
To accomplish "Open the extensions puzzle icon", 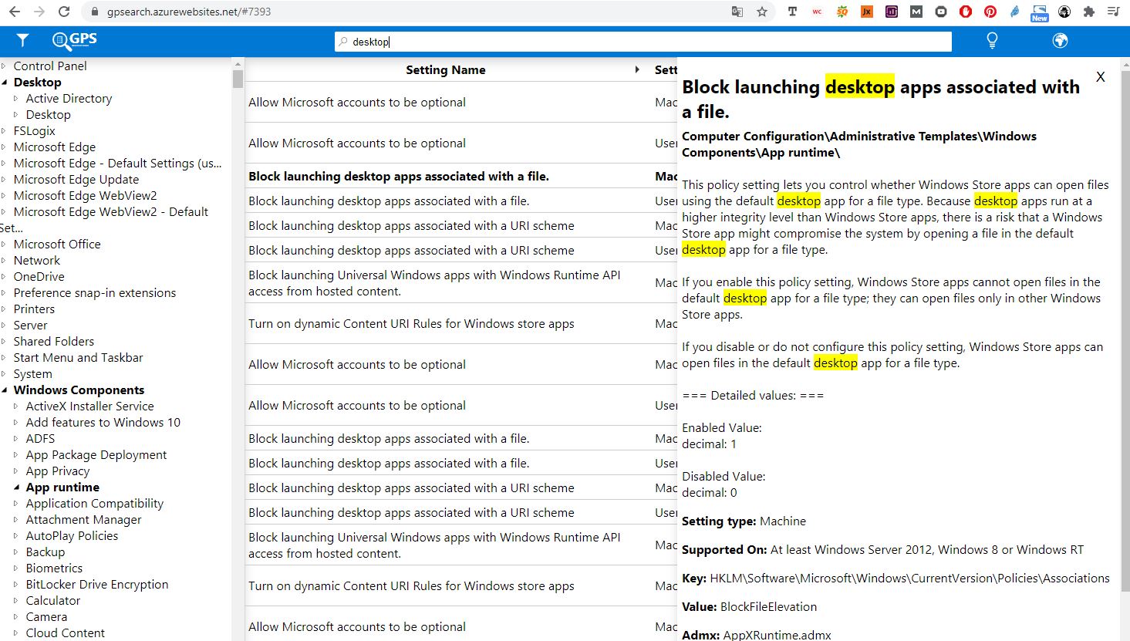I will click(1089, 12).
